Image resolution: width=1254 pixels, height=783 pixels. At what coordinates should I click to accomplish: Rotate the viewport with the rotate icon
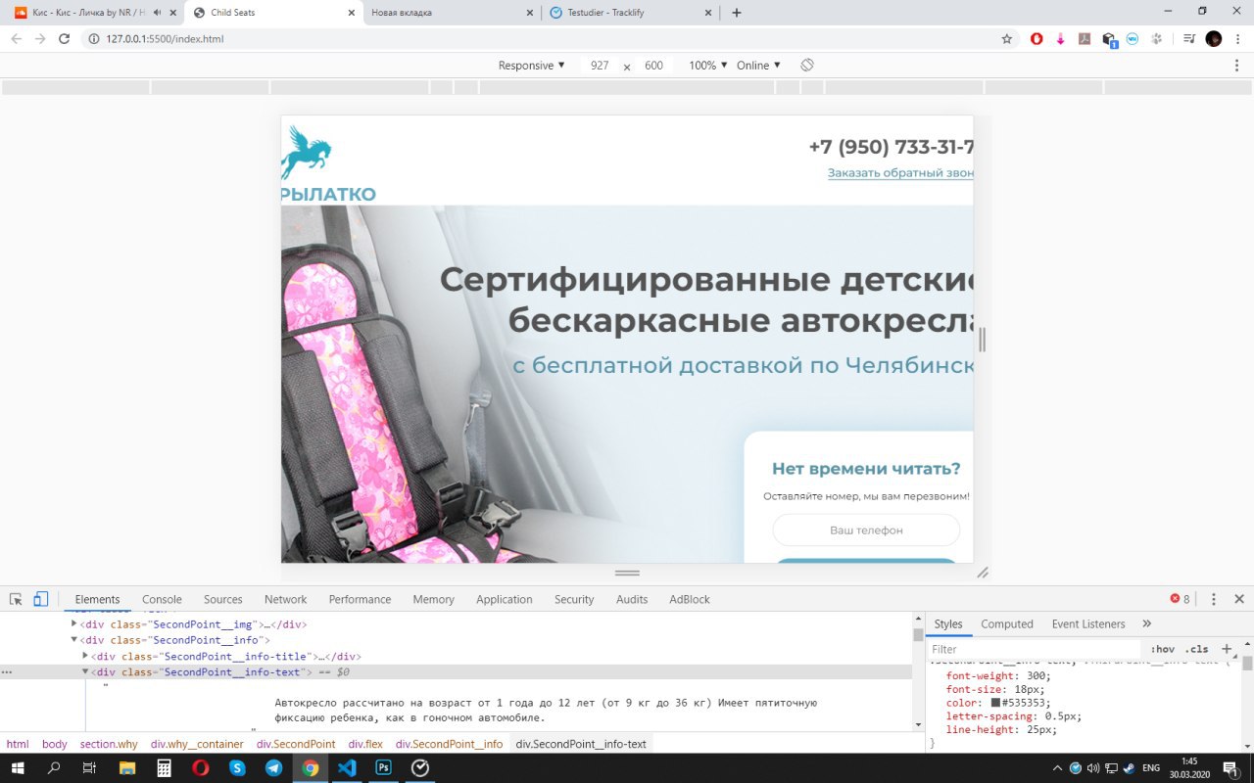(x=807, y=65)
